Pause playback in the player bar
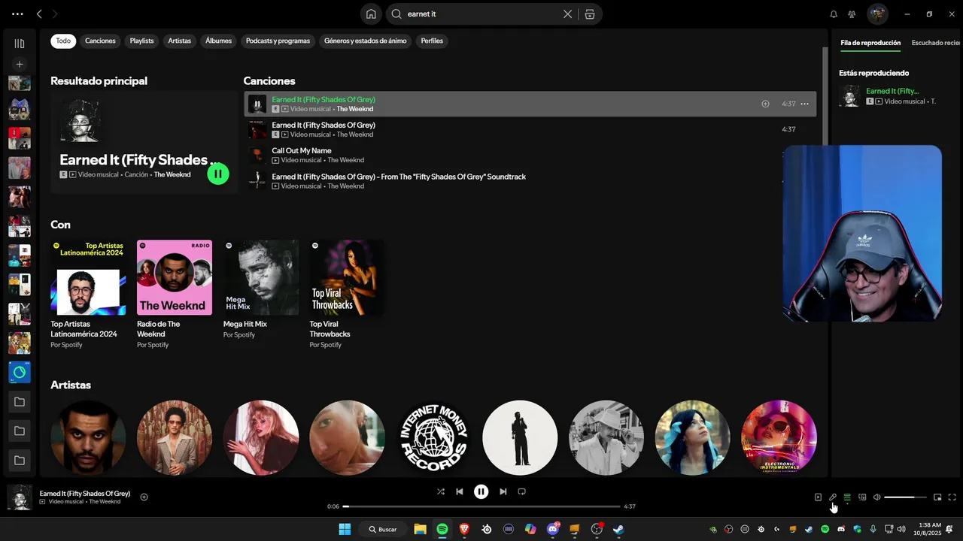The height and width of the screenshot is (541, 963). pos(481,491)
